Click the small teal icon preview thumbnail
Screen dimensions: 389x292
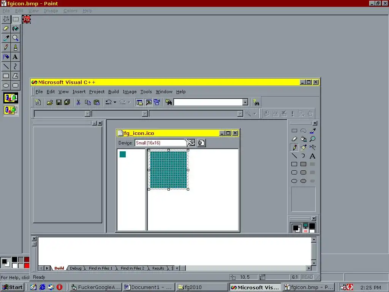tap(123, 154)
